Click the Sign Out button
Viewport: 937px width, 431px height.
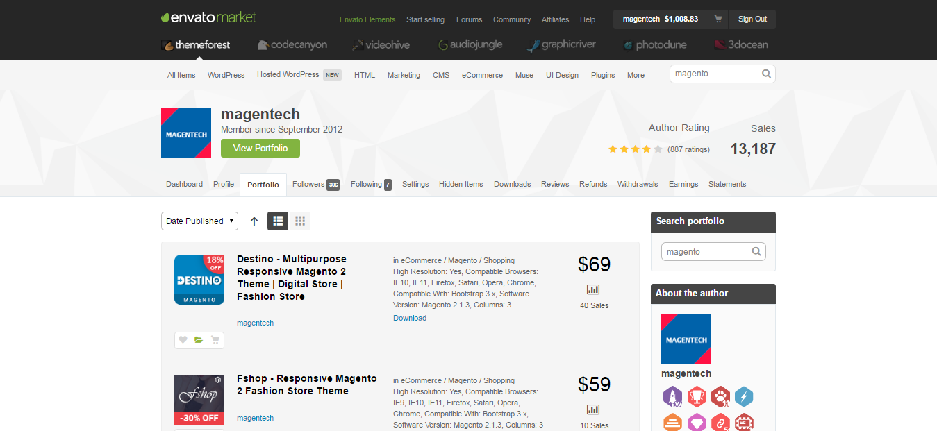(752, 19)
